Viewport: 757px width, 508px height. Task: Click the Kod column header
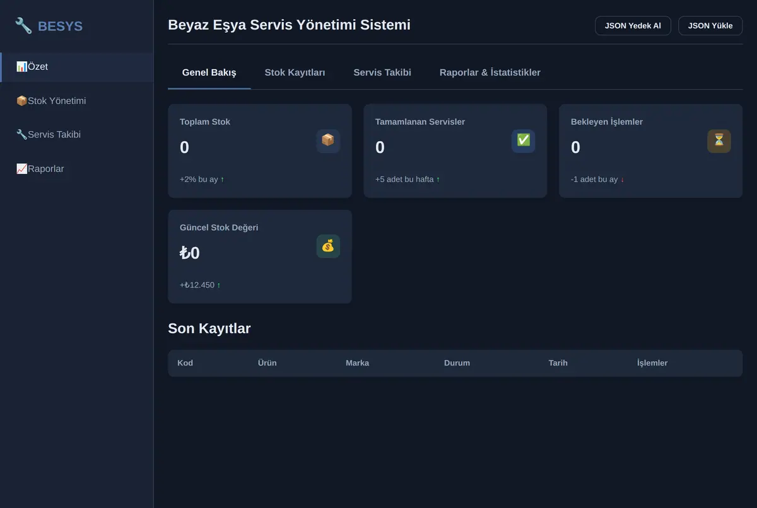185,363
